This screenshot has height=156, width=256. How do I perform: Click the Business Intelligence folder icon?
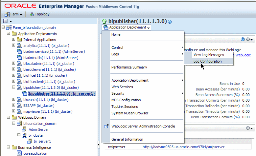14,147
